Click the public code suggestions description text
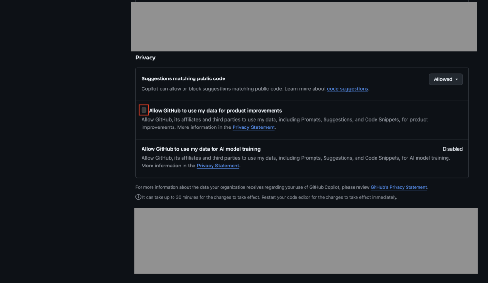The height and width of the screenshot is (283, 488). [229, 89]
